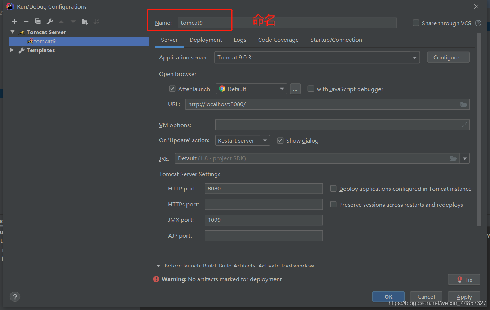The width and height of the screenshot is (490, 310).
Task: Open the Default browser dropdown
Action: (x=251, y=89)
